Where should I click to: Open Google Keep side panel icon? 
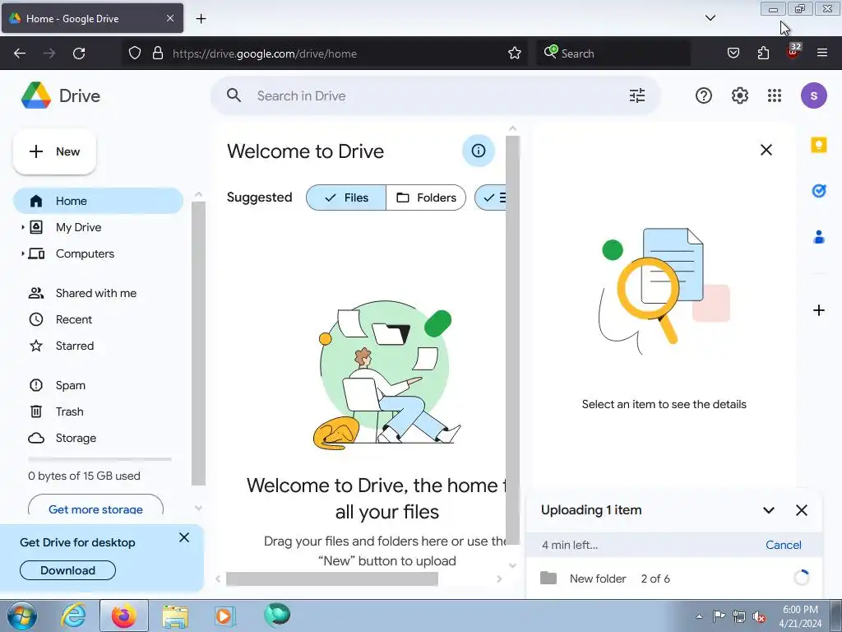[818, 145]
